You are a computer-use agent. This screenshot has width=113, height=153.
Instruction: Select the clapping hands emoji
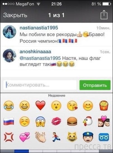tap(40, 137)
